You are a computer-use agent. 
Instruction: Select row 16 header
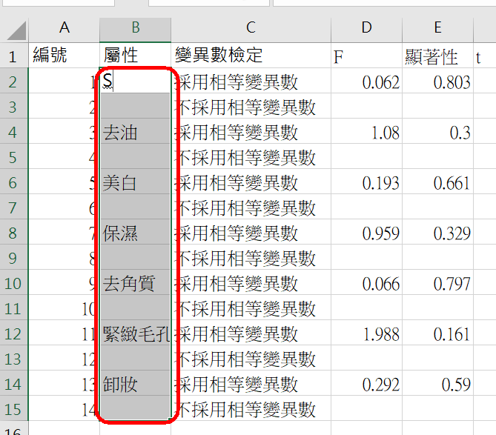[13, 430]
